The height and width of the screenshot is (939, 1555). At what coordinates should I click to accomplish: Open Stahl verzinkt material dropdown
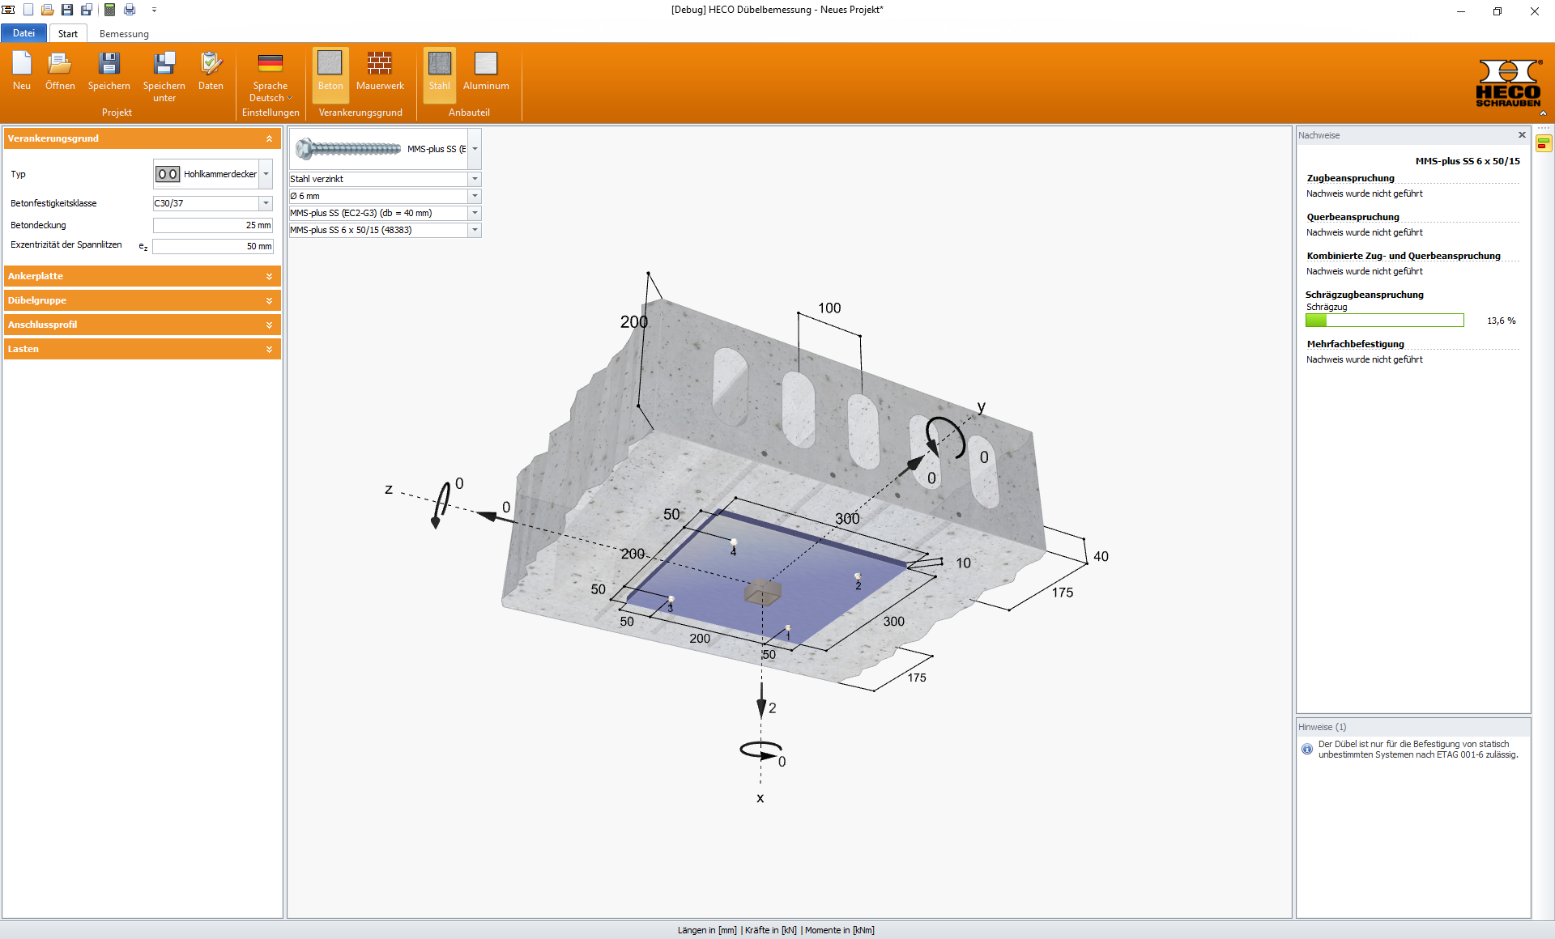tap(475, 179)
